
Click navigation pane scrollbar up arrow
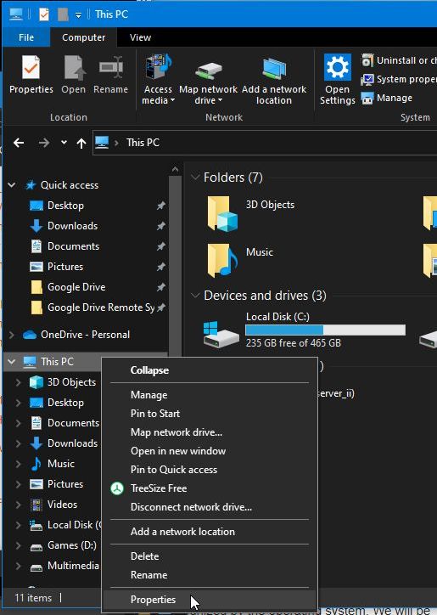click(x=175, y=169)
